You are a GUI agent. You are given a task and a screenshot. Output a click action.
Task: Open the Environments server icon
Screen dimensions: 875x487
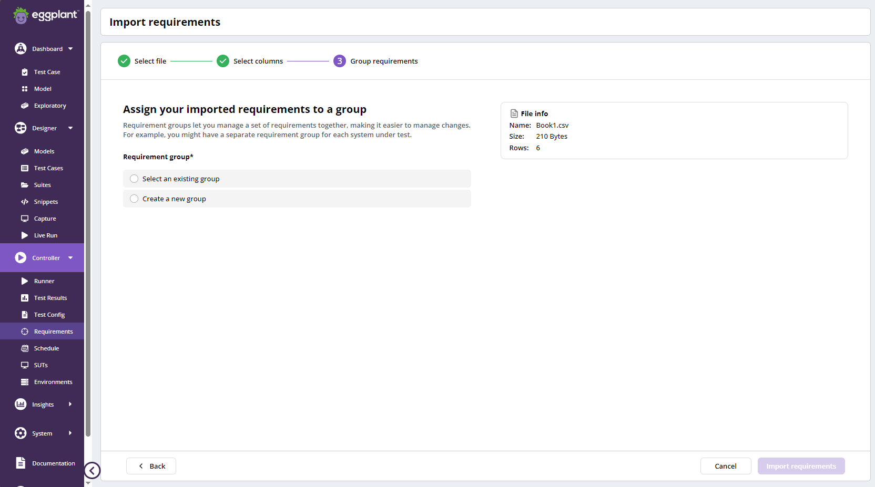click(25, 382)
